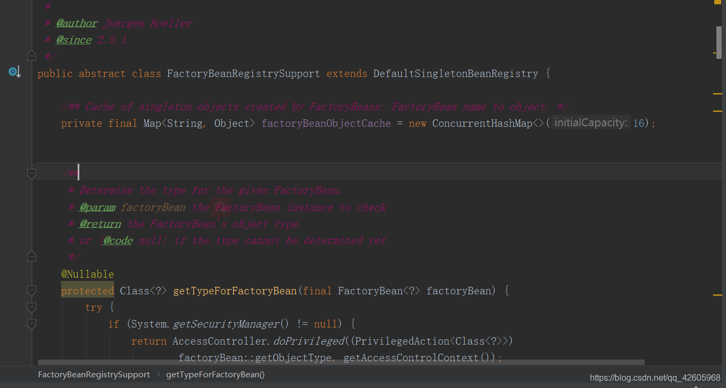Click the yellow inspection status indicator at top

pyautogui.click(x=718, y=2)
